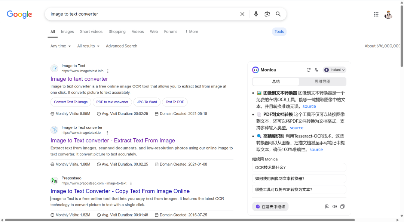Click the PDF to text converter sitelink

point(112,102)
